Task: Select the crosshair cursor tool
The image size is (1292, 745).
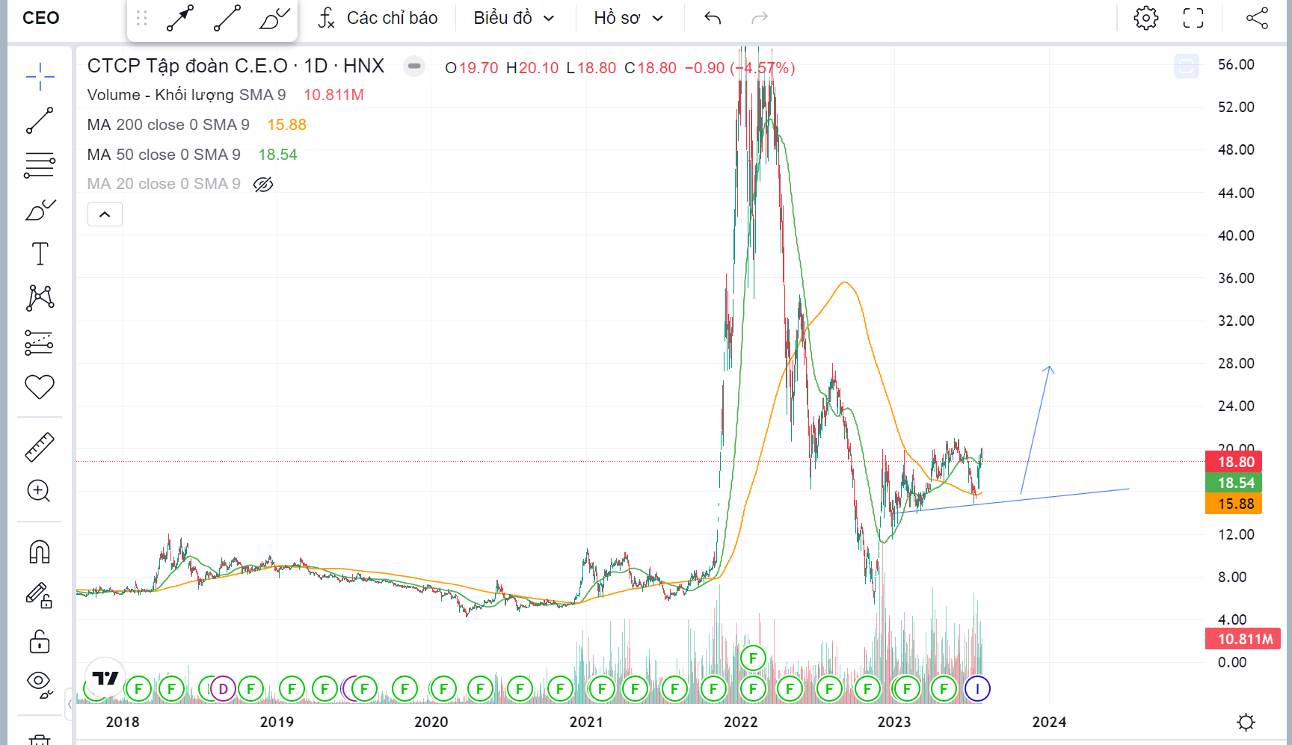Action: point(40,76)
